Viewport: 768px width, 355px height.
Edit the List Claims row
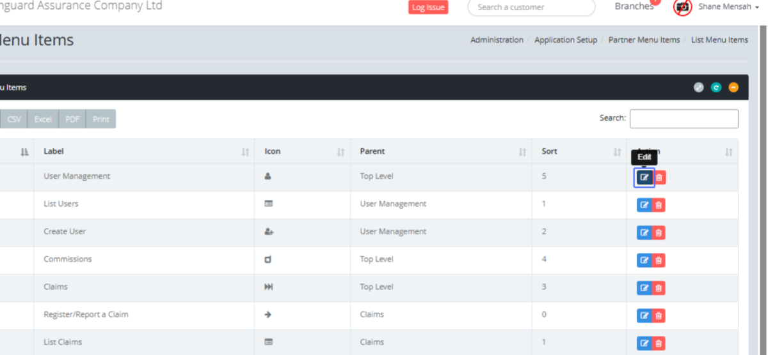click(x=644, y=343)
